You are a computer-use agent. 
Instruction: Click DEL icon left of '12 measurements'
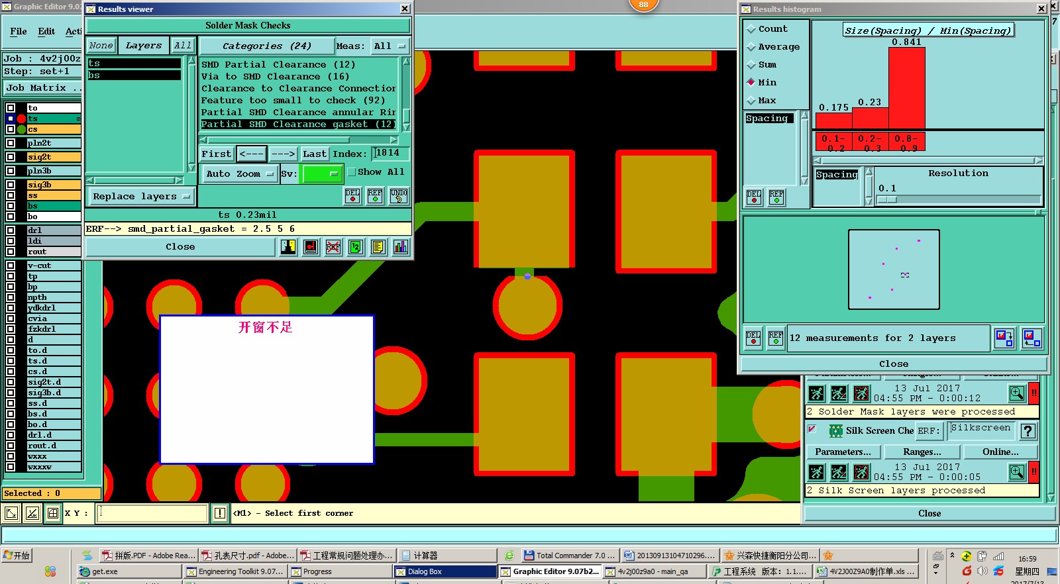[753, 338]
